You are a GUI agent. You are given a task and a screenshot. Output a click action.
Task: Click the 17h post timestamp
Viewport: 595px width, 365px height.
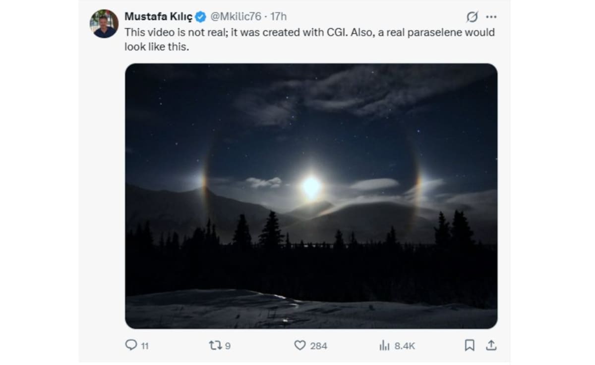tap(278, 16)
